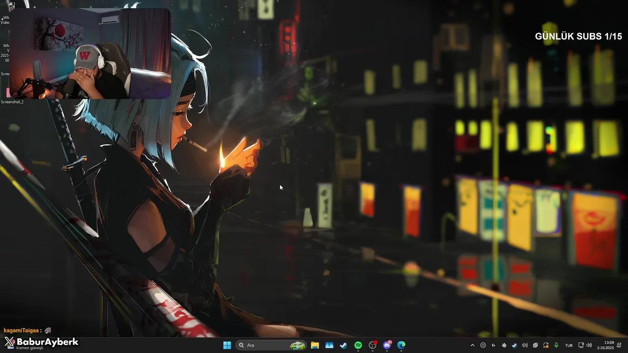Launch Steam from the taskbar
Viewport: 628px width, 353px height.
(x=343, y=345)
